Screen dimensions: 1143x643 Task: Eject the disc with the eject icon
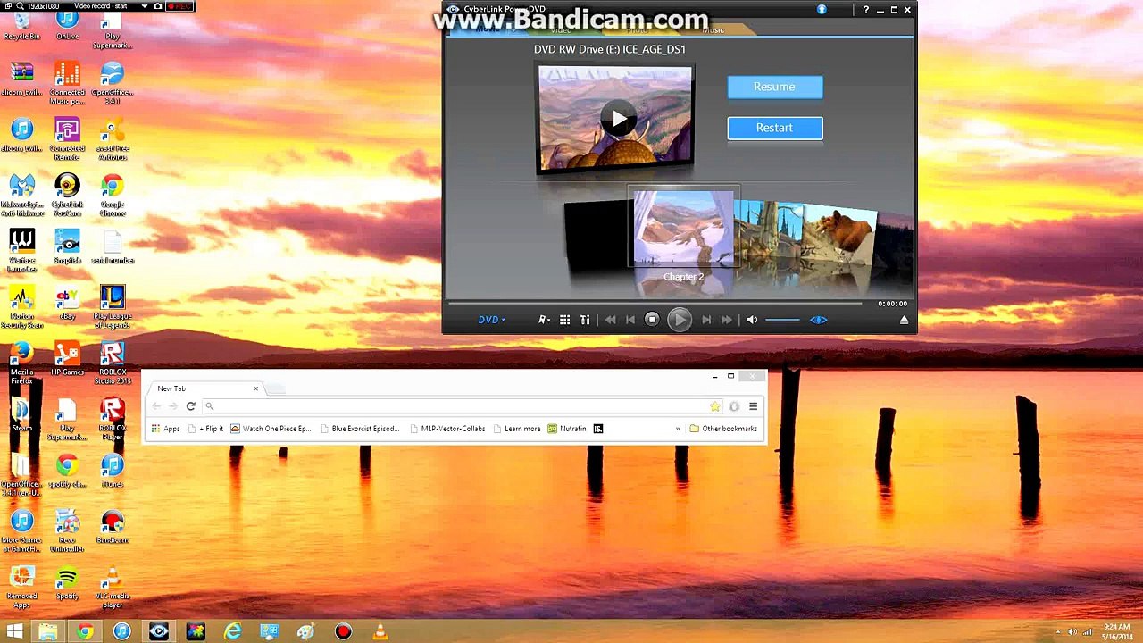(x=904, y=320)
